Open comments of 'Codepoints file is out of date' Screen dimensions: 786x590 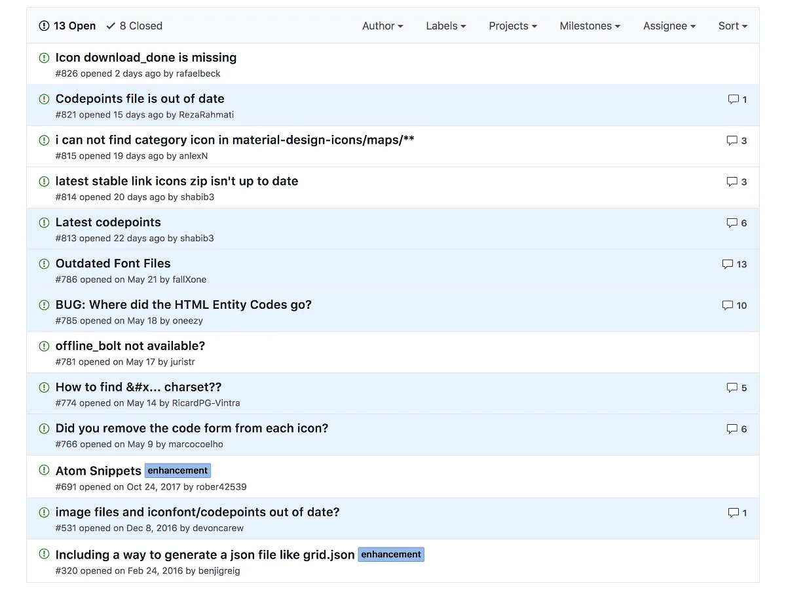tap(738, 100)
